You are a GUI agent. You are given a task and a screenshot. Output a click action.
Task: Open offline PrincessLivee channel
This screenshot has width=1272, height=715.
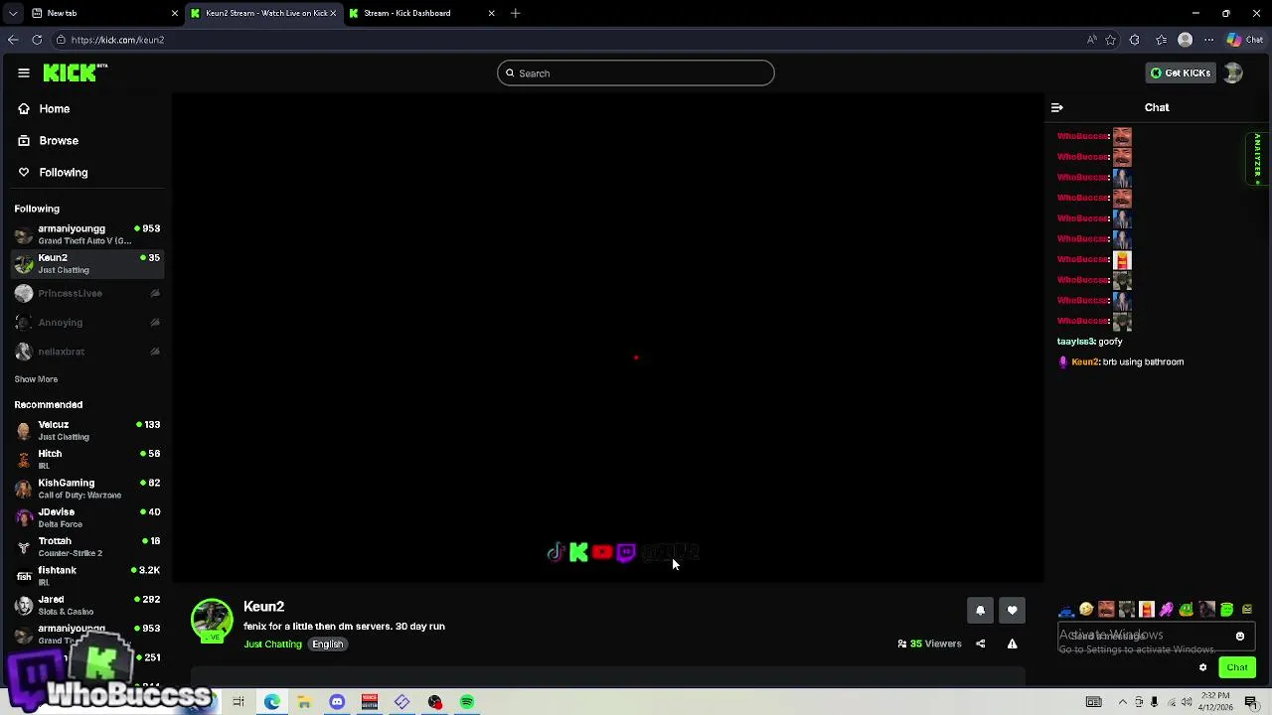click(89, 293)
